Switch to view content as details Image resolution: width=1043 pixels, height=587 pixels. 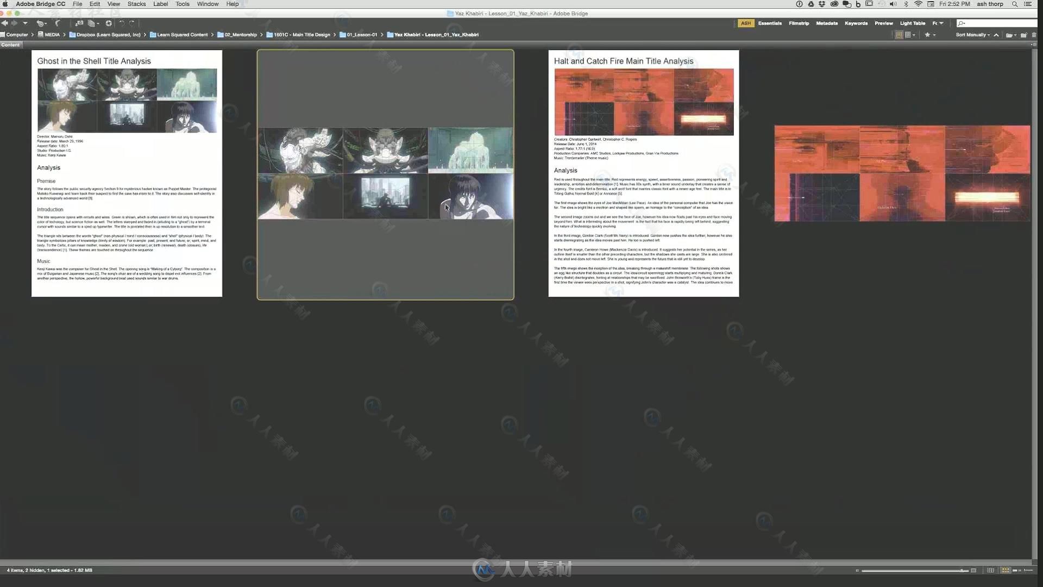coord(1016,570)
